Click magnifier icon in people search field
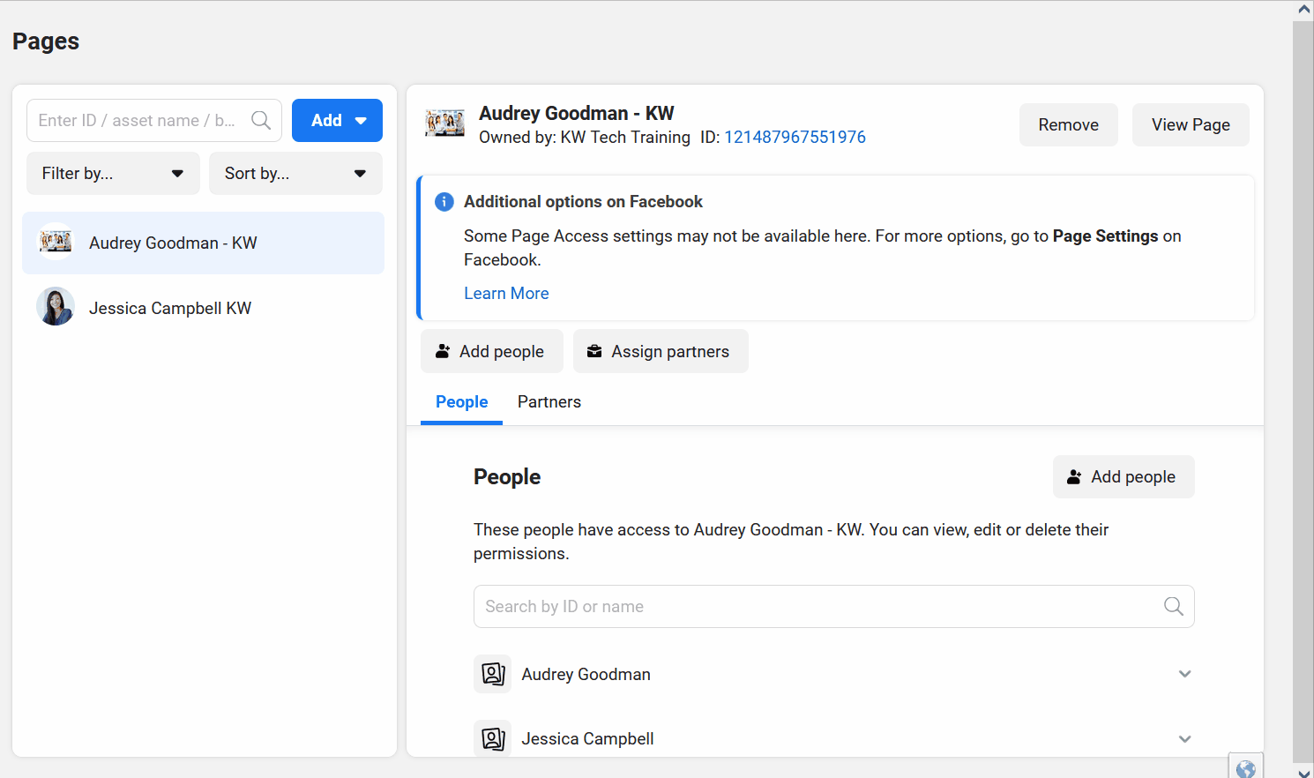Viewport: 1314px width, 778px height. click(x=1174, y=606)
